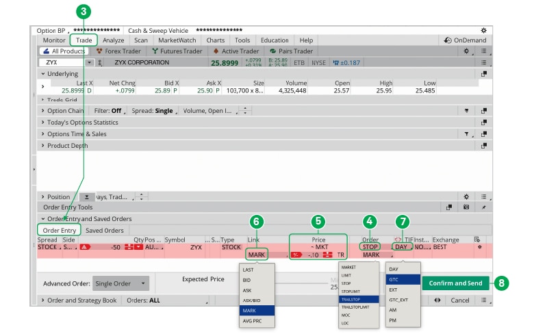Detach the Underlying section with its popout icon

point(483,74)
